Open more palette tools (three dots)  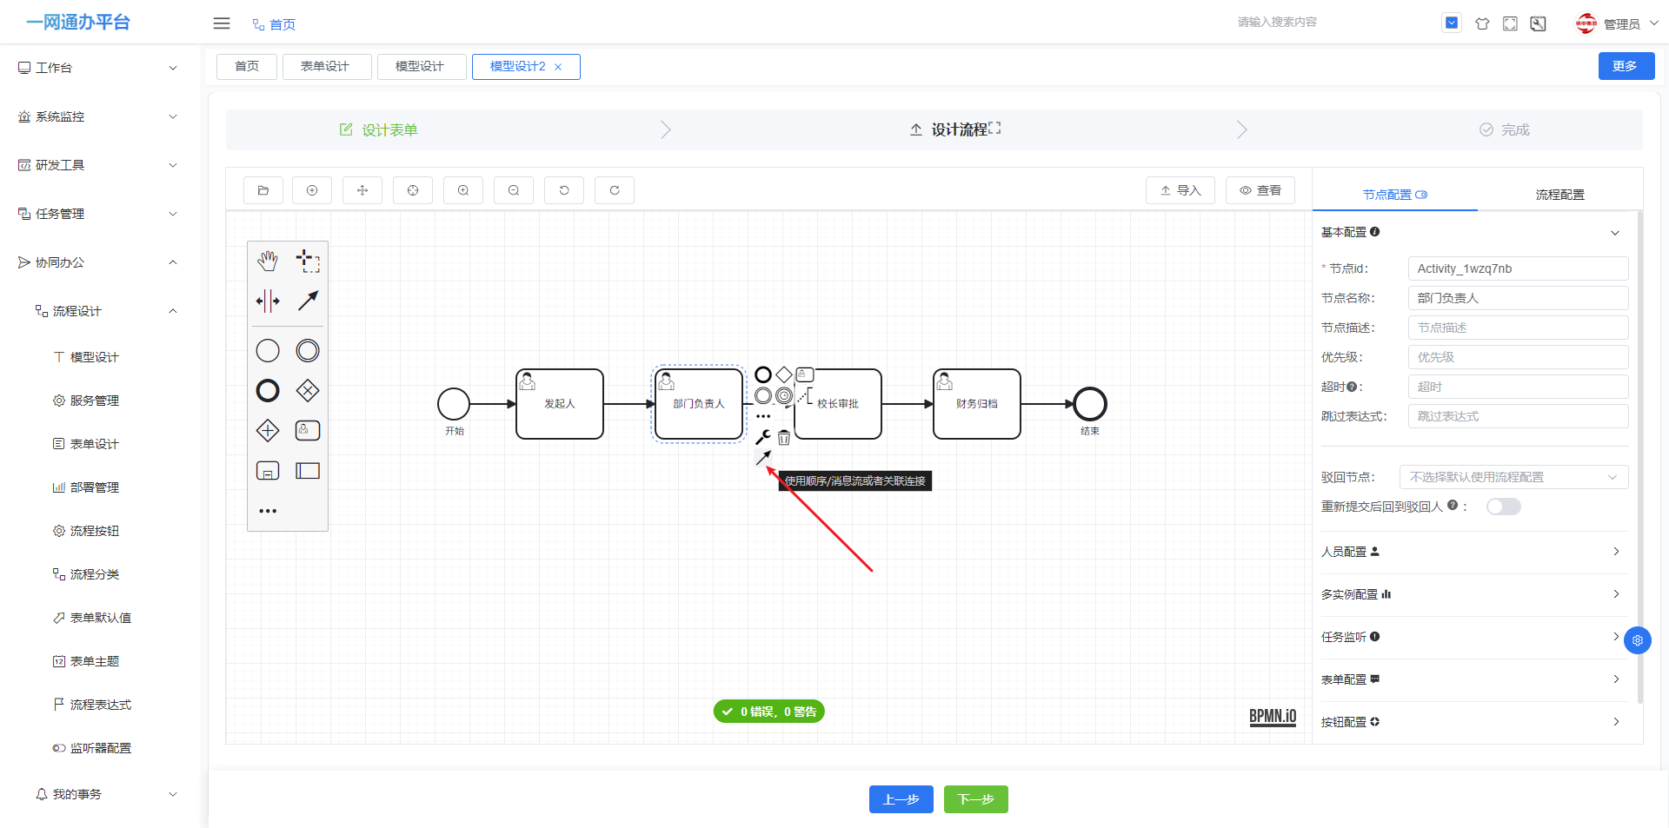tap(268, 511)
